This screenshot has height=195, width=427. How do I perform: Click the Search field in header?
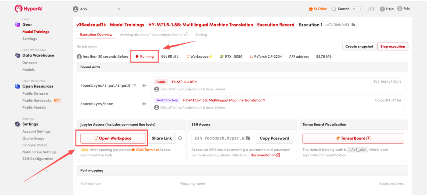point(343,9)
